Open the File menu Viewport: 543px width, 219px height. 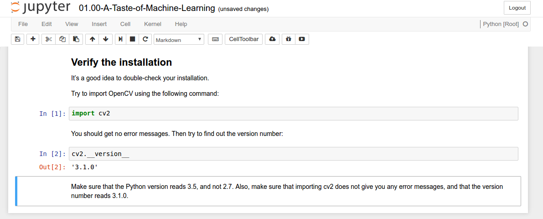point(23,24)
